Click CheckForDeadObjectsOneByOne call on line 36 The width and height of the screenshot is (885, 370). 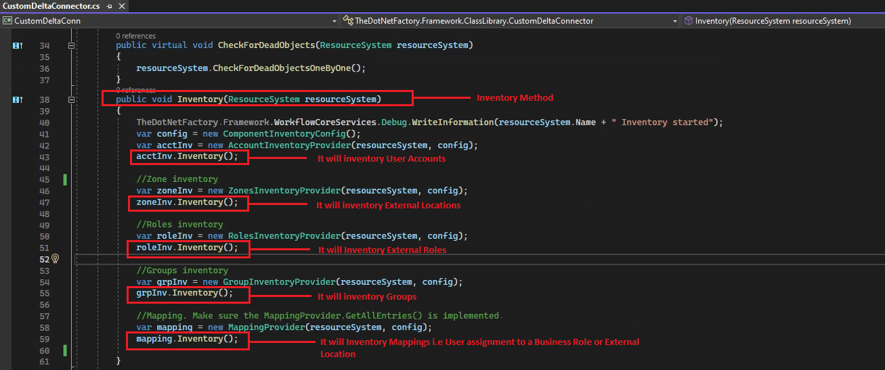click(x=282, y=68)
